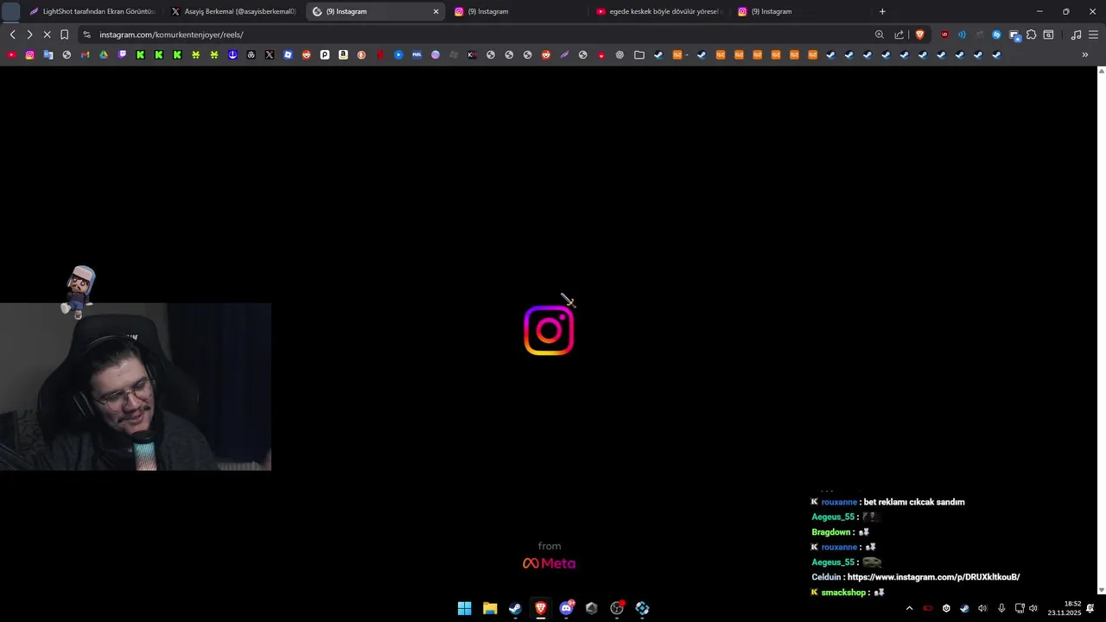1106x622 pixels.
Task: Click the page scrollbar up arrow
Action: tap(1101, 71)
